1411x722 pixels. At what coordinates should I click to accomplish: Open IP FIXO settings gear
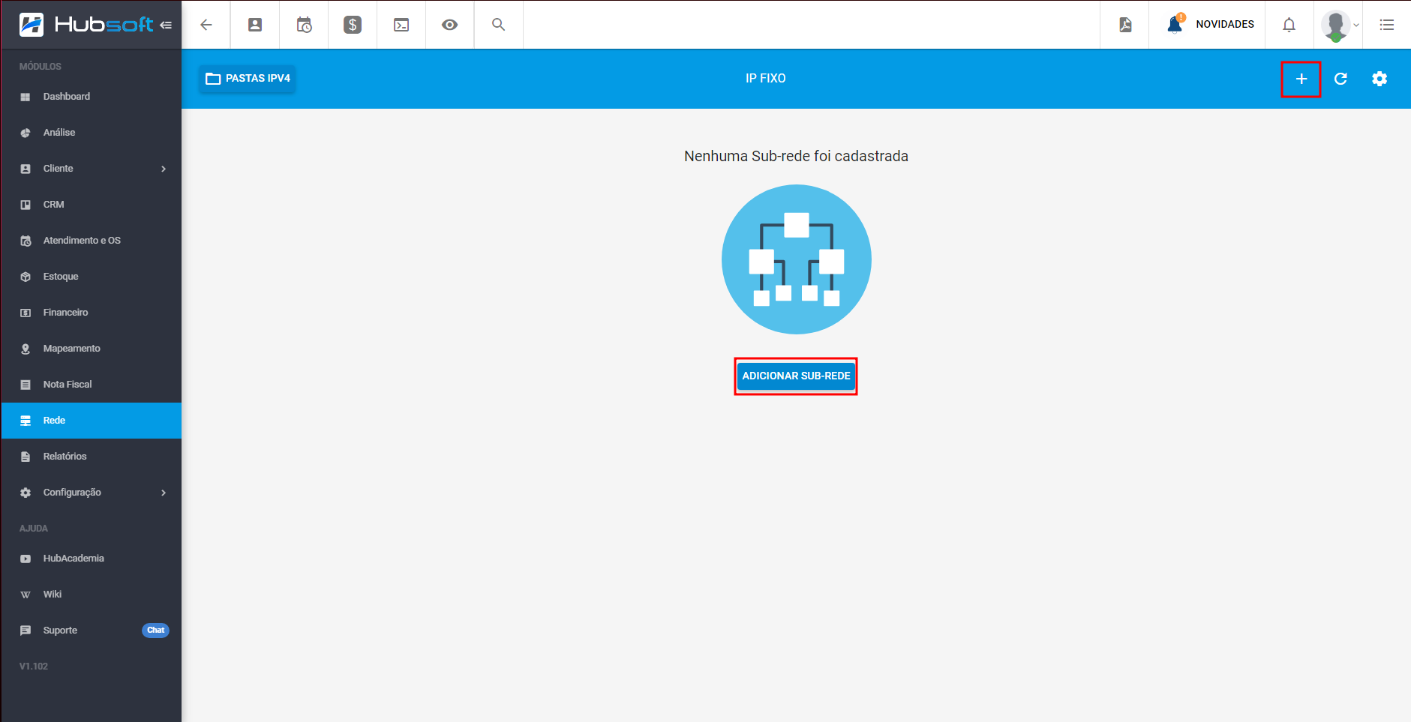click(1379, 79)
